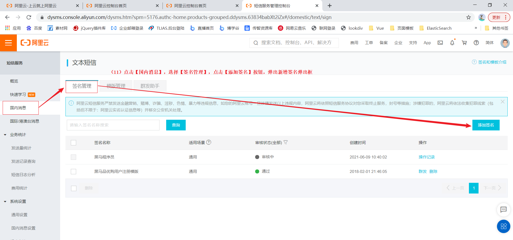Viewport: 513px width, 240px height.
Task: Close the 阿里云-上云就上阿里云 tab
Action: tap(77, 6)
